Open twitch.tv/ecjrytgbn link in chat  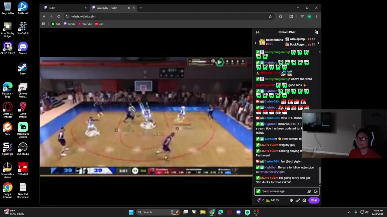coord(272,172)
